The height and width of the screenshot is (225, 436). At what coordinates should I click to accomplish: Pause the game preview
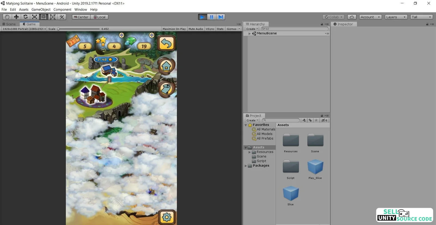coord(211,17)
